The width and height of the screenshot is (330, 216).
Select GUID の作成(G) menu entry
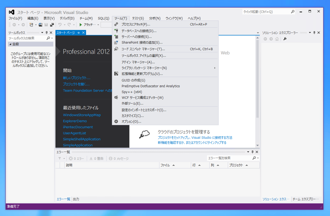pos(165,80)
